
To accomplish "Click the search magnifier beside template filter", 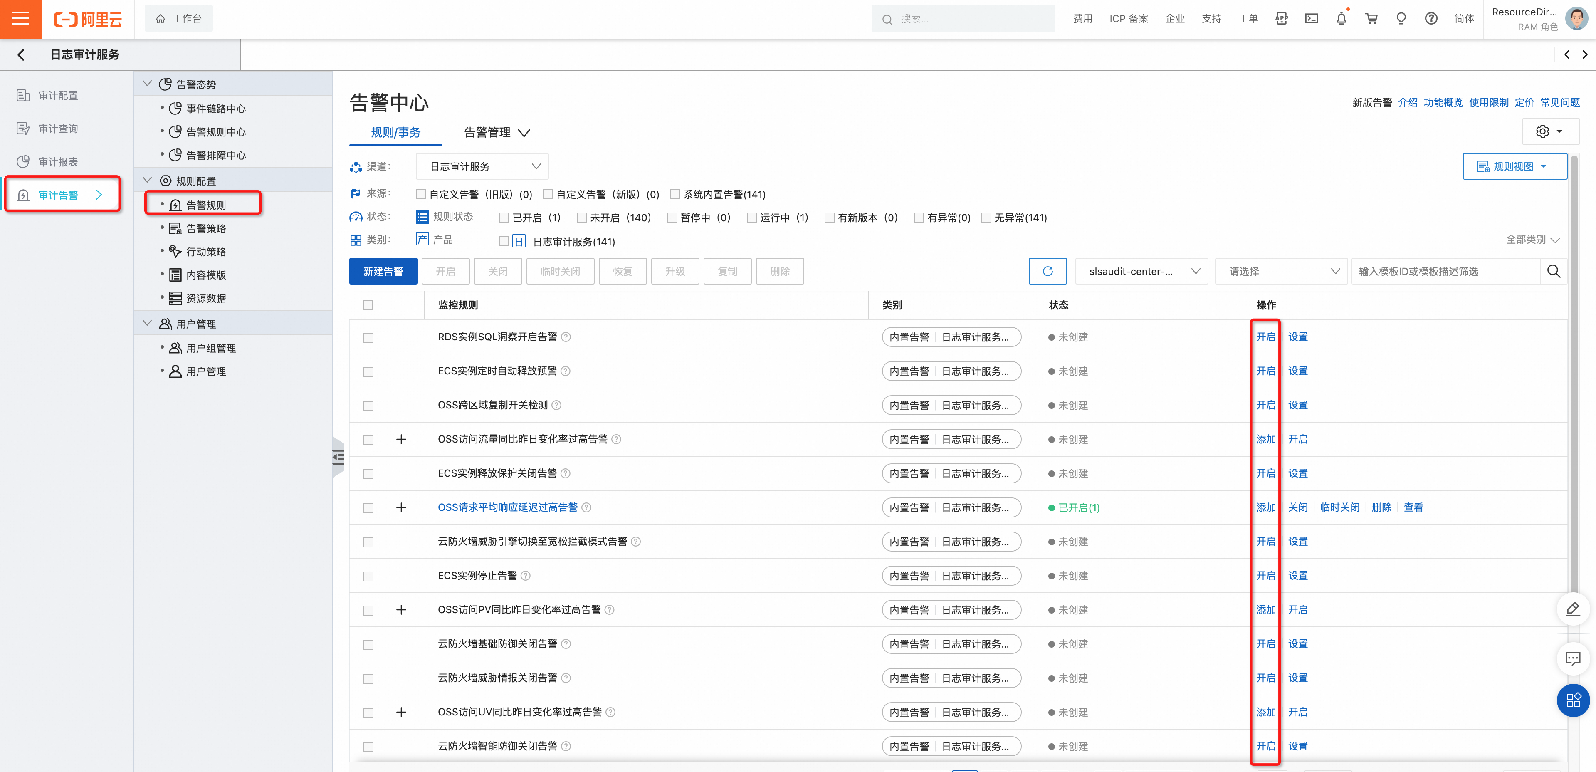I will [x=1553, y=271].
